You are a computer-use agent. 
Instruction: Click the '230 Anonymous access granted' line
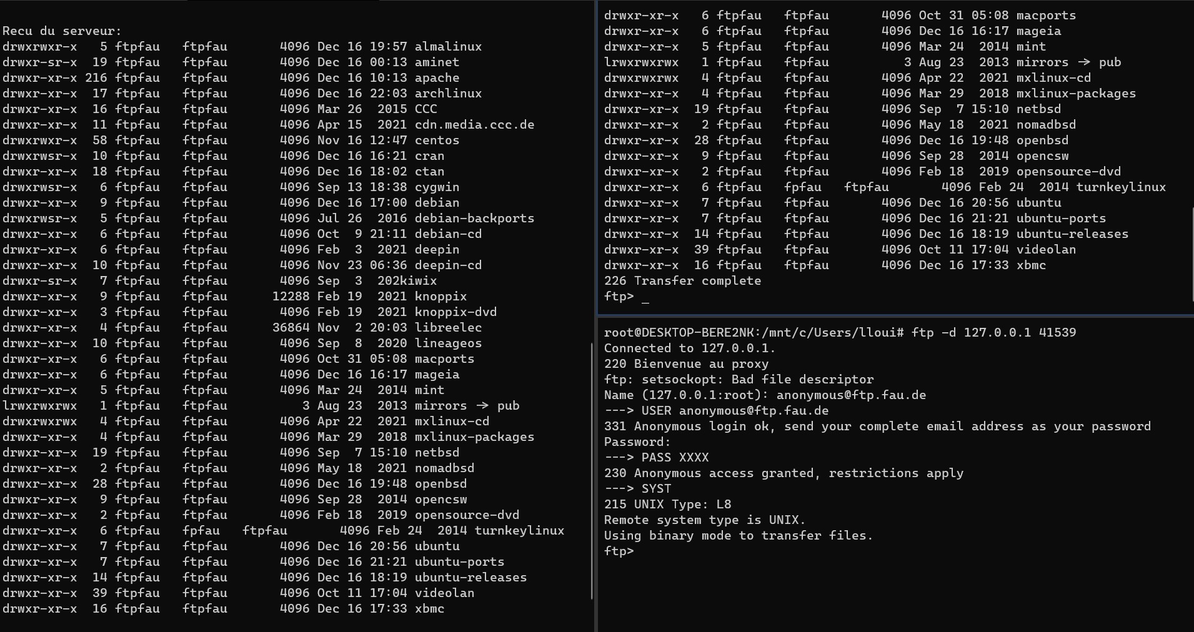pyautogui.click(x=784, y=473)
